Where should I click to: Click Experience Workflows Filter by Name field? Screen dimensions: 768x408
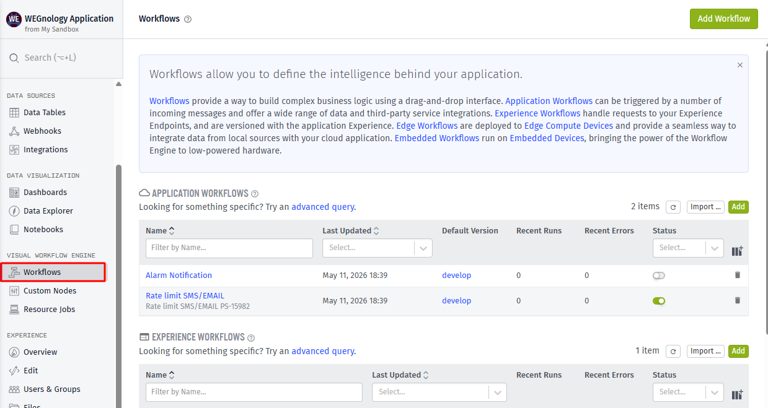click(254, 393)
